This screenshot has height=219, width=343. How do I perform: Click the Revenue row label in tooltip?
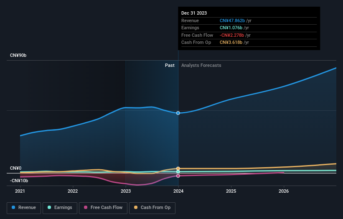coord(190,20)
